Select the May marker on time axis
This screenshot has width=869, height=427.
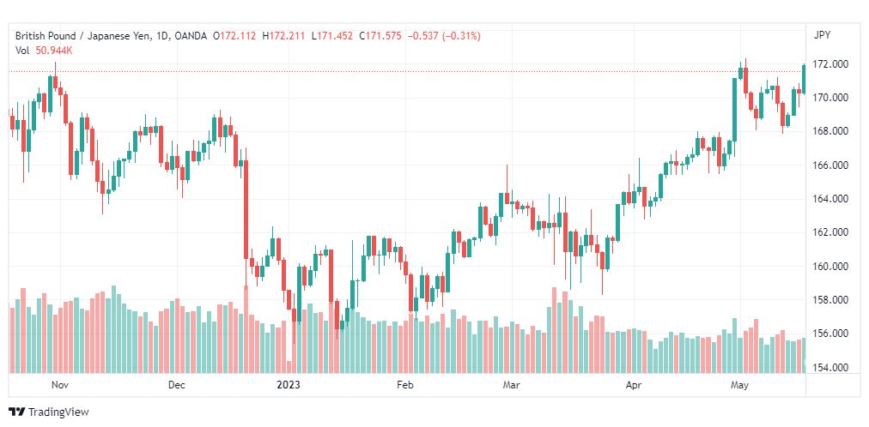tap(738, 385)
